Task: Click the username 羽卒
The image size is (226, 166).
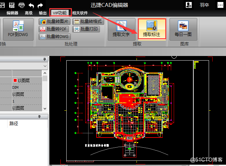Action: (x=204, y=5)
